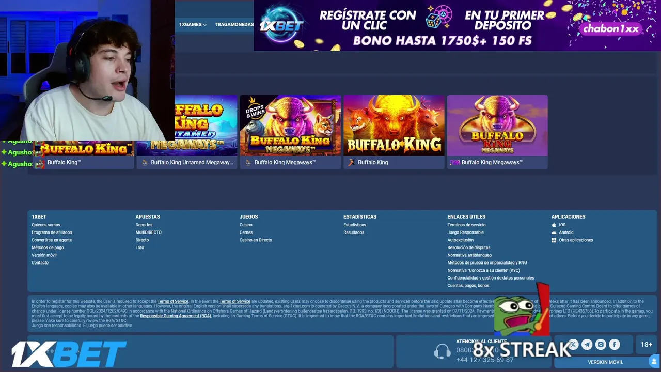Viewport: 661px width, 372px height.
Task: Open the Facebook social icon
Action: click(x=615, y=344)
